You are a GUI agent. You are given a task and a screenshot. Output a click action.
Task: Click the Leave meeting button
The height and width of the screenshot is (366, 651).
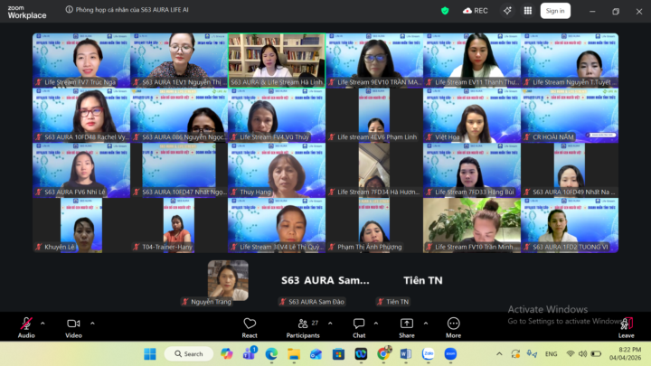click(626, 327)
